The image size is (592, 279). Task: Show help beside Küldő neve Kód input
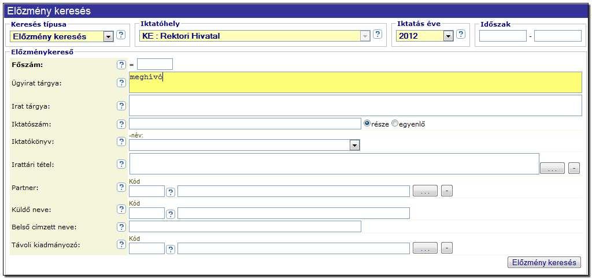point(171,214)
